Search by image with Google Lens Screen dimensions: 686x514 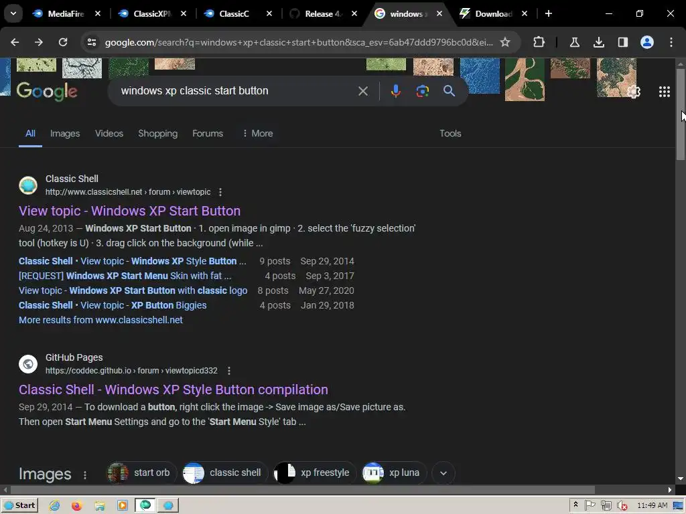point(422,91)
